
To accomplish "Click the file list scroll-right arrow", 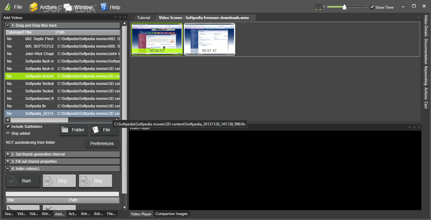I will tap(117, 120).
